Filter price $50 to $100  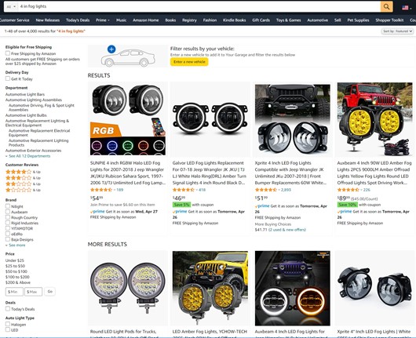point(16,271)
